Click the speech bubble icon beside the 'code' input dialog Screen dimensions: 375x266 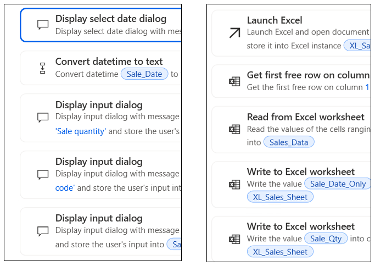[43, 174]
